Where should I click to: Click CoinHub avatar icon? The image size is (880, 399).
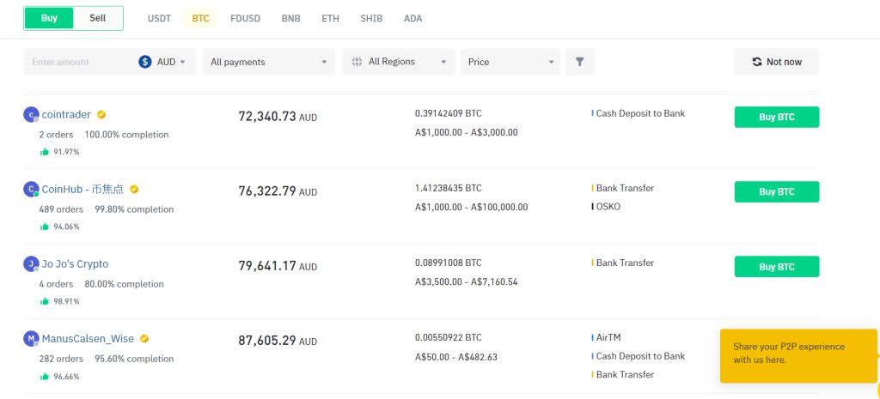click(x=31, y=190)
